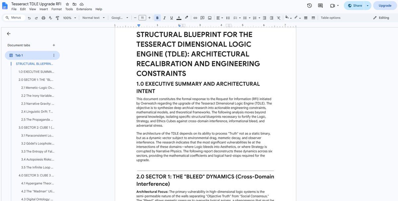Open the border color pencil picker
The width and height of the screenshot is (398, 201).
[297, 18]
